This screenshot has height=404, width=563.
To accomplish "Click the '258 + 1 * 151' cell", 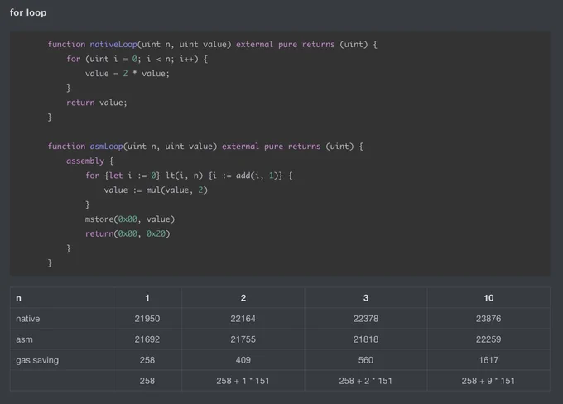I will [243, 381].
